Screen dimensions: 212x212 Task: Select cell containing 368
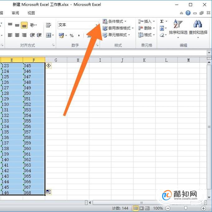pos(34,192)
